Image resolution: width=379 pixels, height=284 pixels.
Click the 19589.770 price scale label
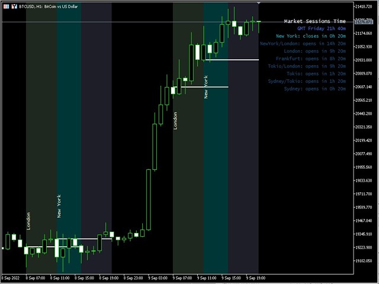pos(364,207)
